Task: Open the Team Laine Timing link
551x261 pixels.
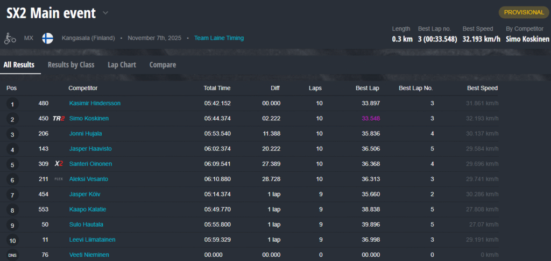Action: (219, 38)
